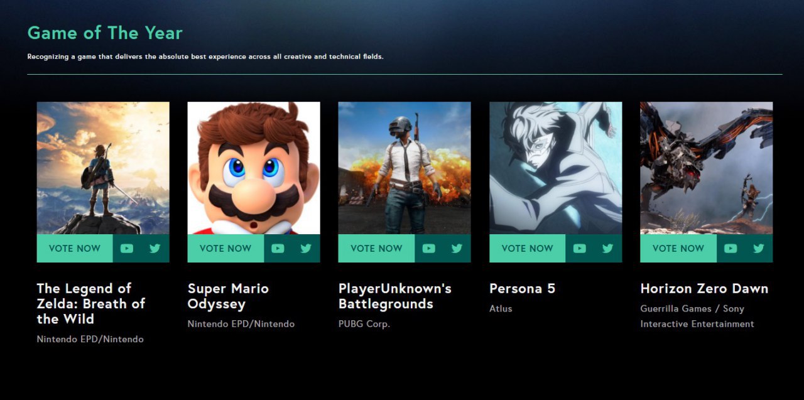This screenshot has height=400, width=804.
Task: Click title 'The Legend of Zelda: Breath of the Wild'
Action: point(91,304)
